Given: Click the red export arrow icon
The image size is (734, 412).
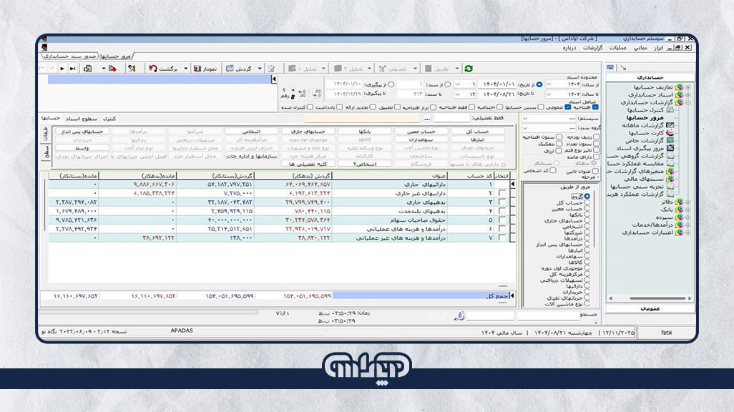Looking at the screenshot, I should [112, 69].
